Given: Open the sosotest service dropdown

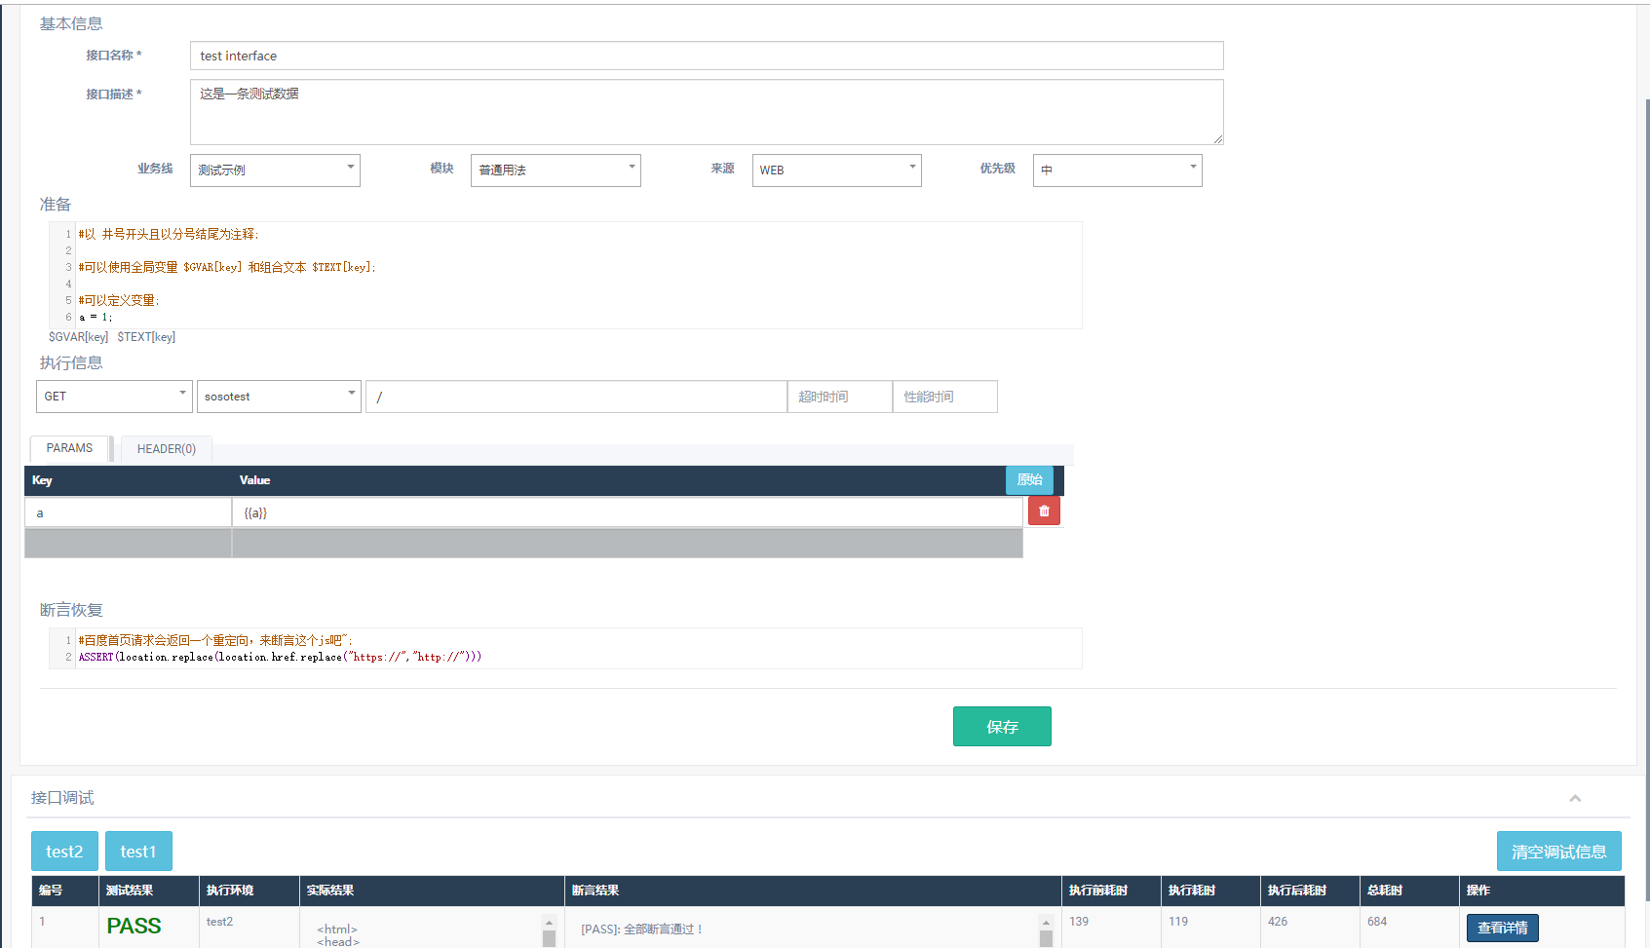Looking at the screenshot, I should pyautogui.click(x=279, y=397).
